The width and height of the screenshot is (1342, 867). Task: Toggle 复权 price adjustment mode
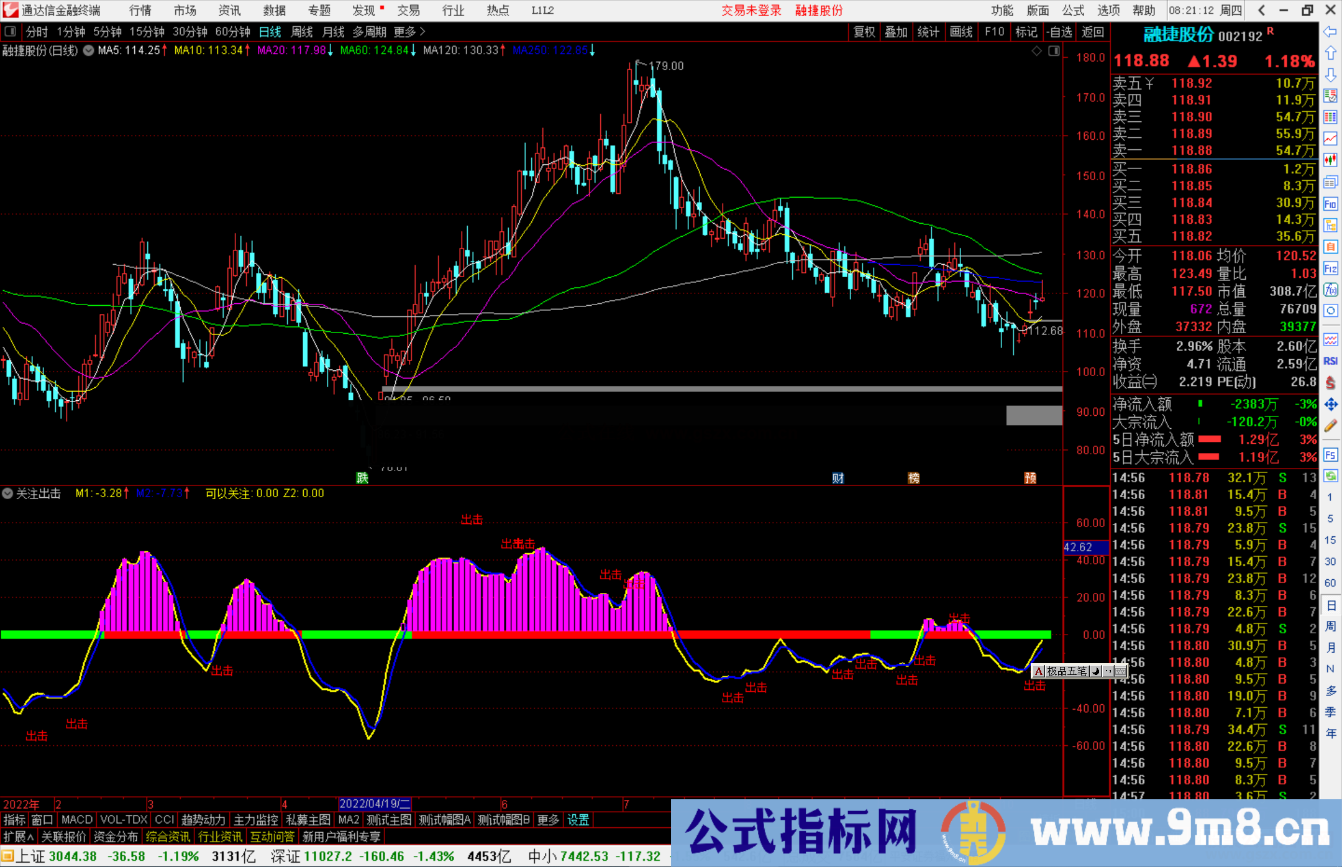(864, 32)
